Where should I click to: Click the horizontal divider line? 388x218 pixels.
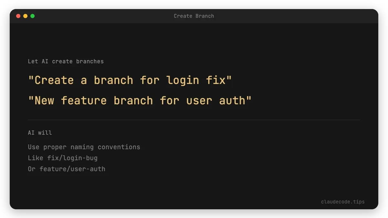[x=194, y=119]
